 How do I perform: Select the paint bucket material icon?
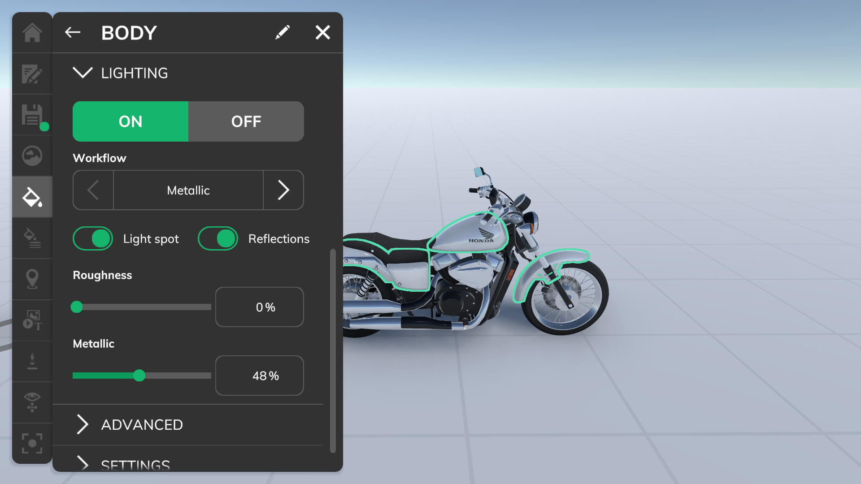pos(32,197)
